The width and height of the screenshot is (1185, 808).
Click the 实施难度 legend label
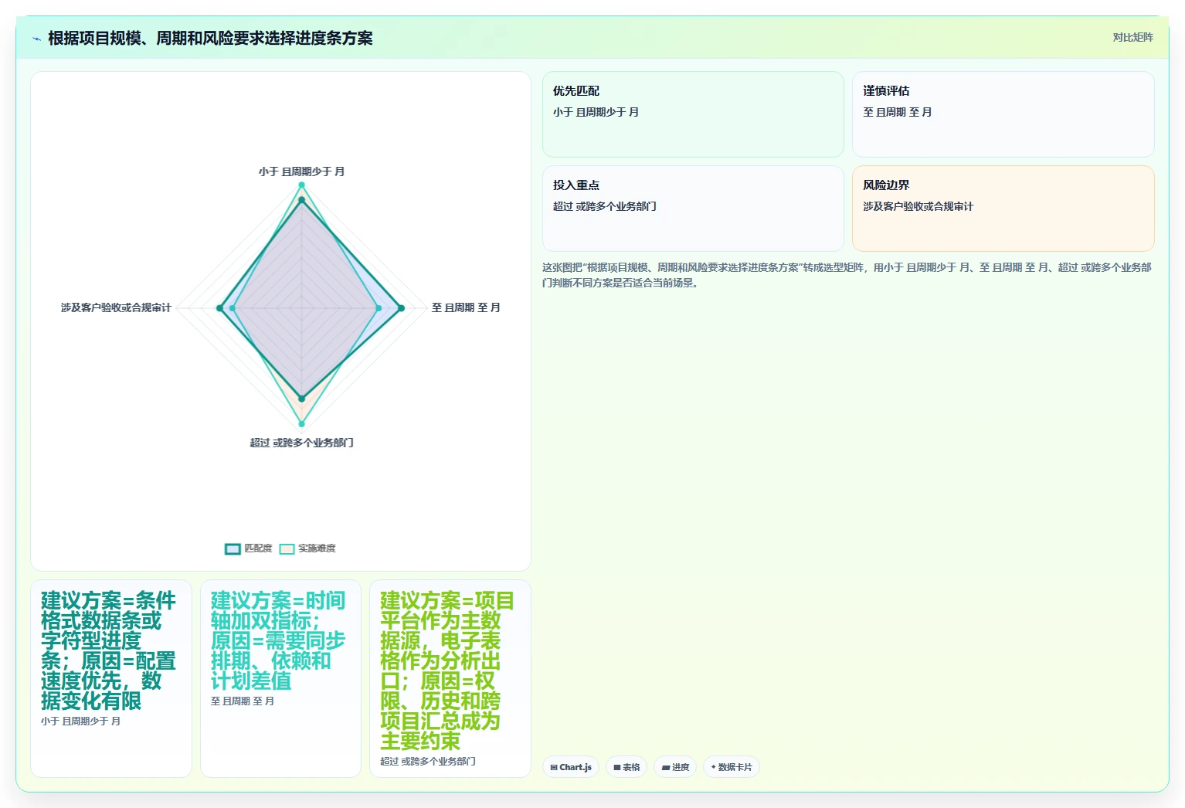pyautogui.click(x=317, y=548)
